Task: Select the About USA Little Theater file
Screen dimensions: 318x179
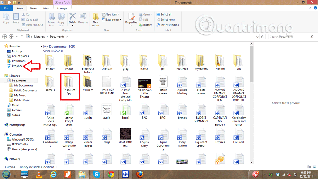Action: (x=144, y=88)
